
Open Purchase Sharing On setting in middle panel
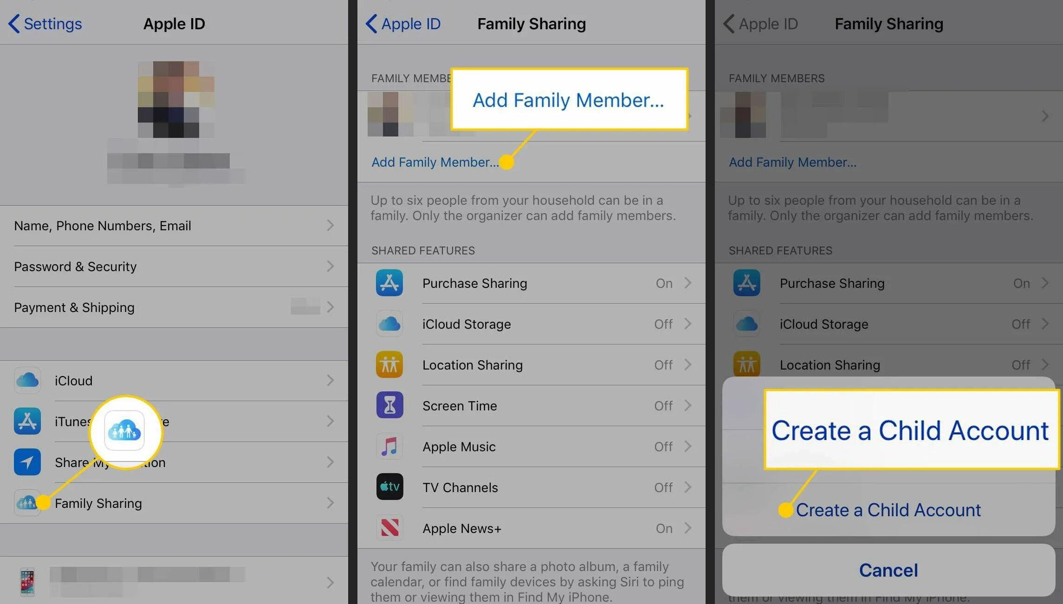pos(531,283)
